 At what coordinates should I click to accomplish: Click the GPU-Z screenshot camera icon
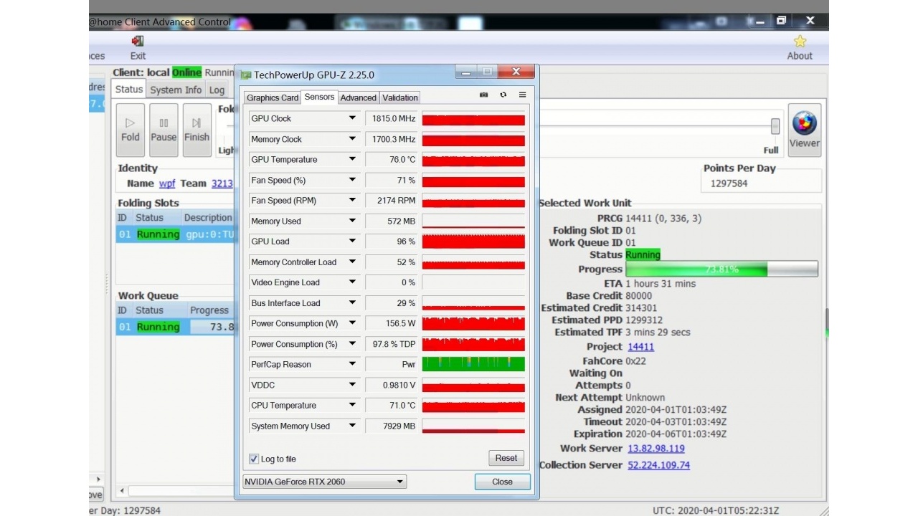483,95
